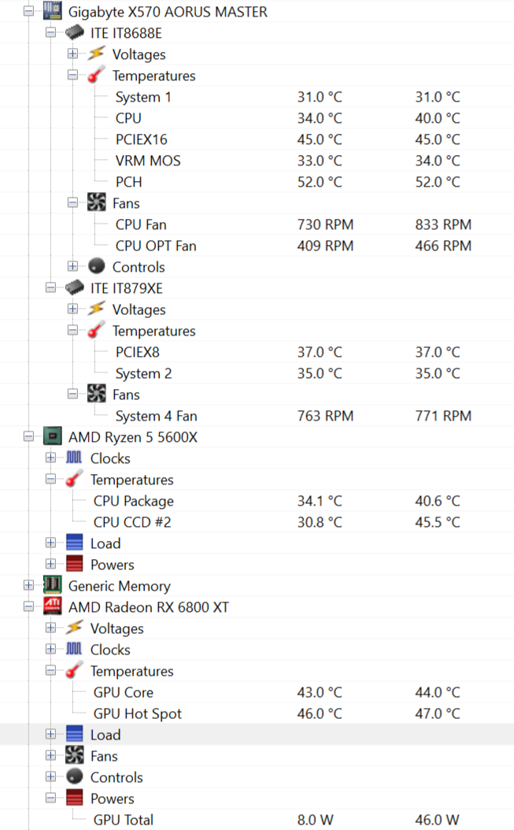Expand Clocks under AMD Ryzen 5 5600X
The height and width of the screenshot is (830, 514).
pos(50,458)
